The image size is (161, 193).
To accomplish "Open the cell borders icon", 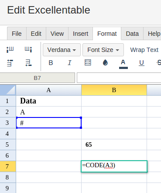I will (x=88, y=63).
